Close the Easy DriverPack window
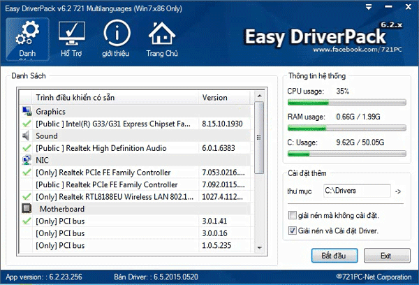Viewport: 419px width, 285px height. [409, 7]
